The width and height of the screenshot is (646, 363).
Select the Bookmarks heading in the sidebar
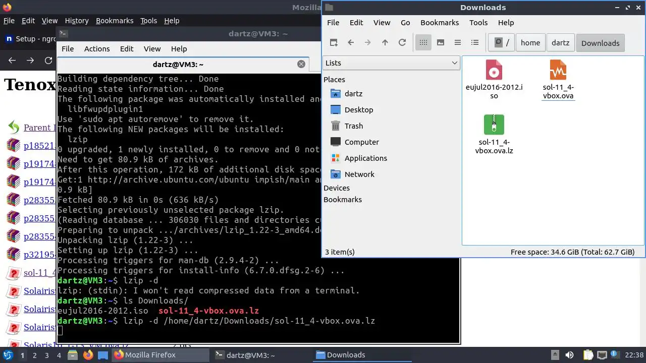click(x=343, y=200)
